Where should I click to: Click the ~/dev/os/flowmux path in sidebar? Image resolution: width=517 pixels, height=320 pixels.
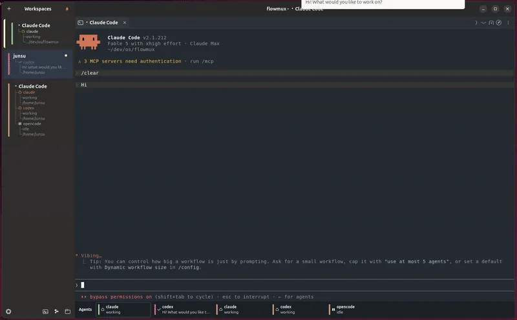43,42
